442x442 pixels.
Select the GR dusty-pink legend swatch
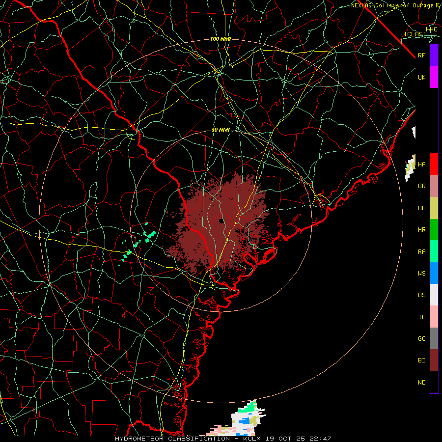tap(434, 186)
